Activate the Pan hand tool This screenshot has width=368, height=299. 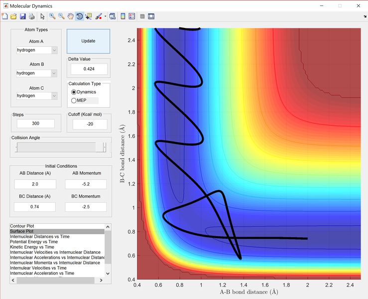70,16
